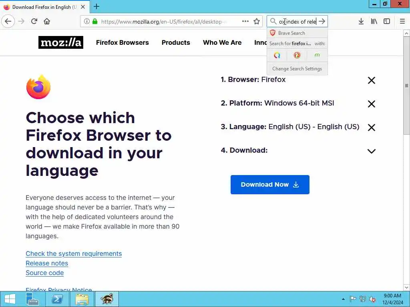Show hidden system tray icons
This screenshot has width=410, height=307.
point(343,299)
